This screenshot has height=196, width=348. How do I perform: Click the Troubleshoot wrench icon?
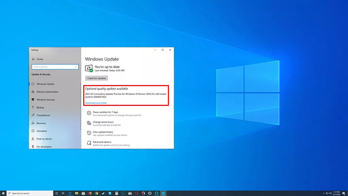(x=33, y=115)
